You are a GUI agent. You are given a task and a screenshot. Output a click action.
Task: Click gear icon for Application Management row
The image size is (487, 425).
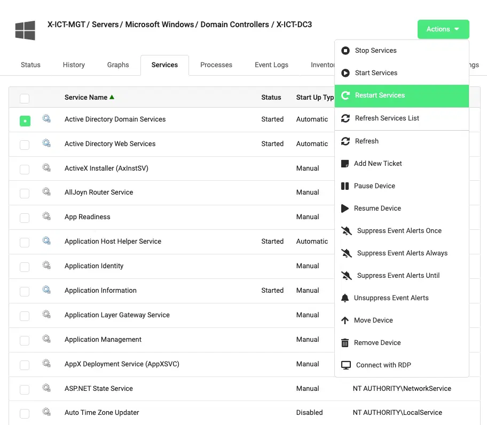click(46, 339)
